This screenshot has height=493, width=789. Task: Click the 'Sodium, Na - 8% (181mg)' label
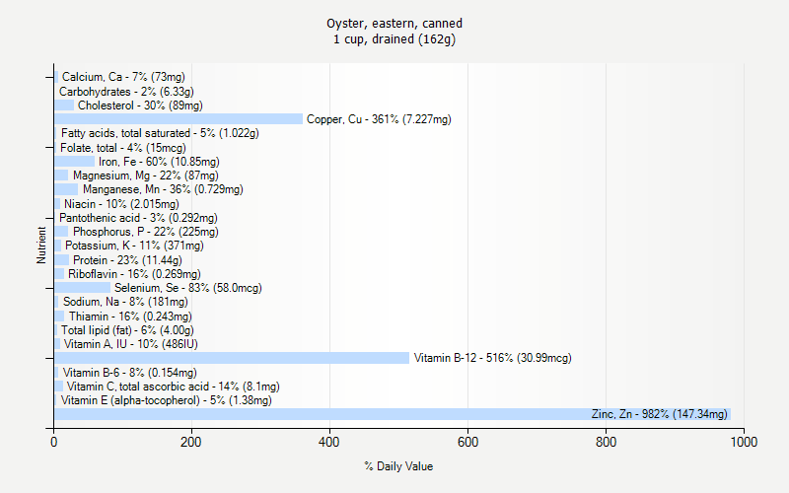tap(125, 302)
